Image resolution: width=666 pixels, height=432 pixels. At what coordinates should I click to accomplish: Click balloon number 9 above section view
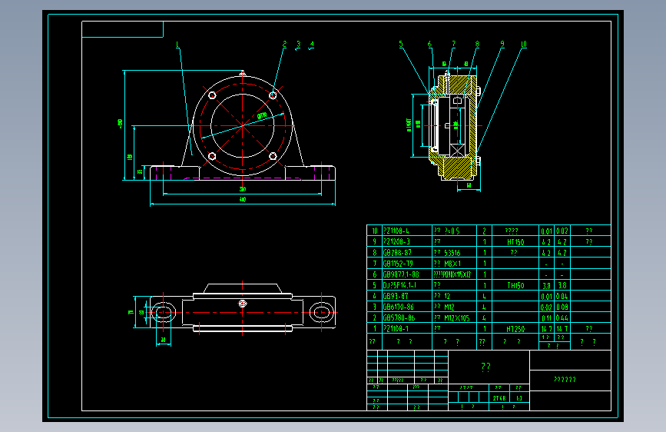(x=502, y=45)
